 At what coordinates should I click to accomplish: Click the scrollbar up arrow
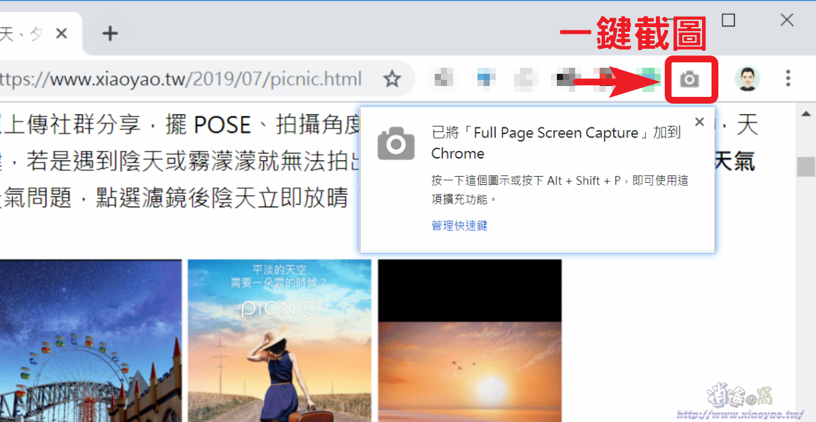(806, 113)
